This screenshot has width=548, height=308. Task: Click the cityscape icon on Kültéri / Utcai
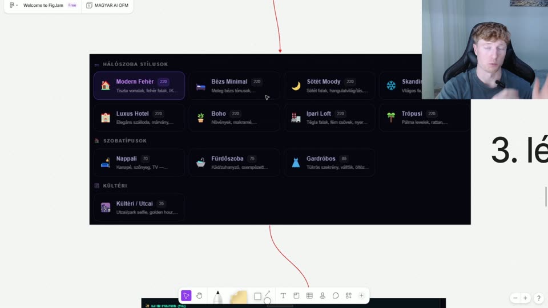tap(106, 208)
